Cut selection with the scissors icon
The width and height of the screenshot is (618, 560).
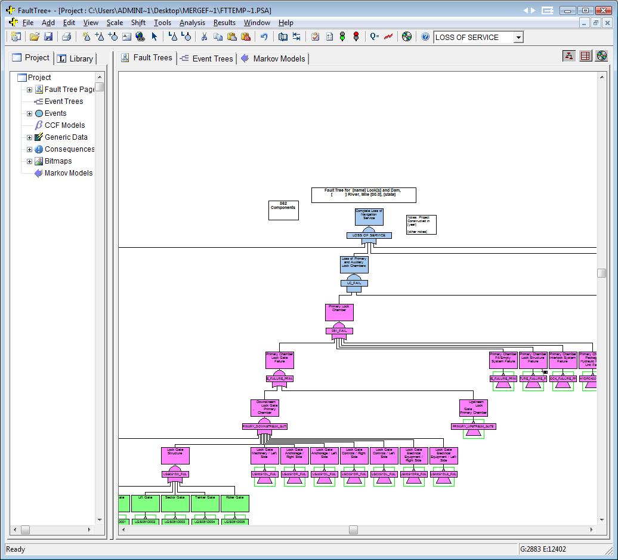tap(204, 36)
